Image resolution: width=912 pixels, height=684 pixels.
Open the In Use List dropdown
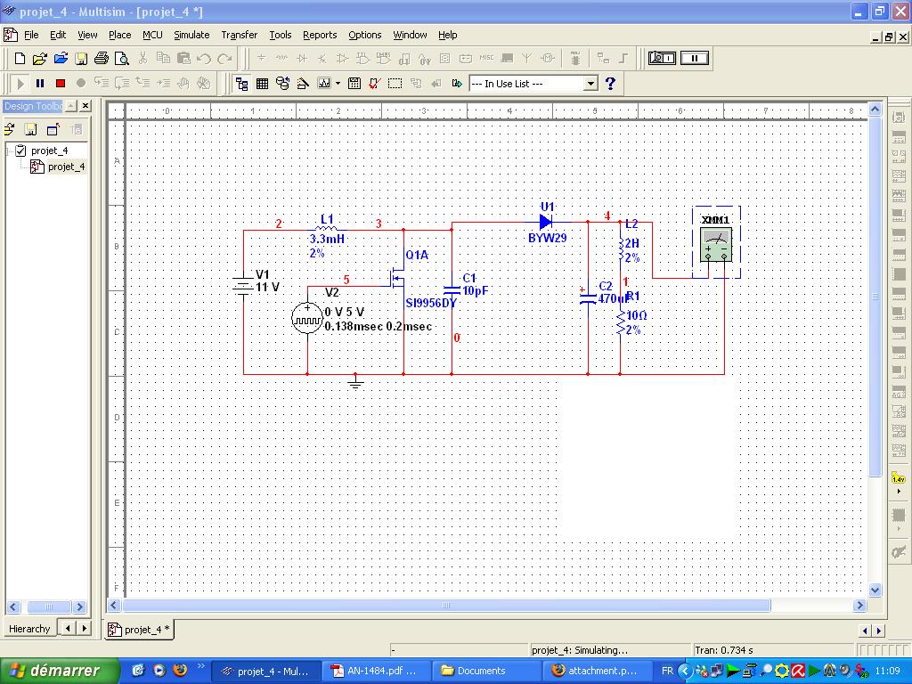590,83
